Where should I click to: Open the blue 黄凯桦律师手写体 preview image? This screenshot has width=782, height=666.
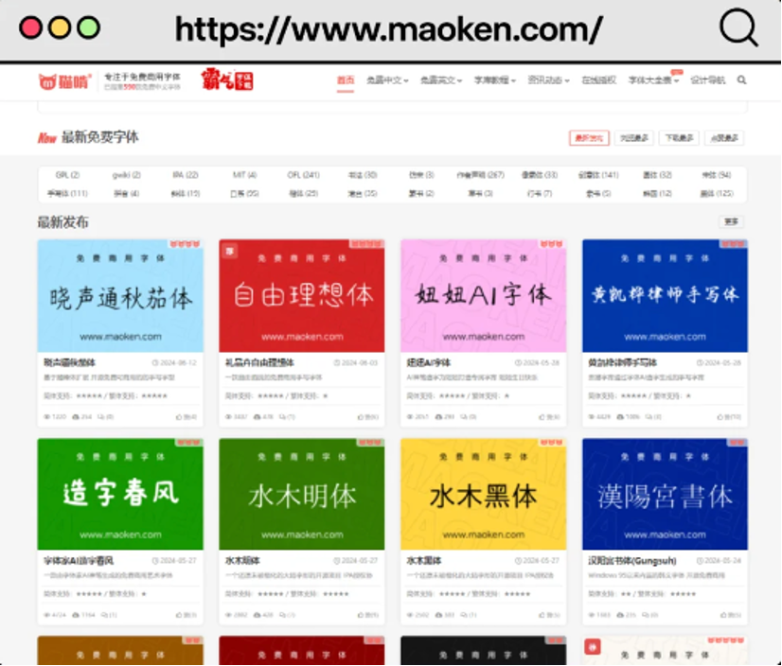tap(665, 295)
